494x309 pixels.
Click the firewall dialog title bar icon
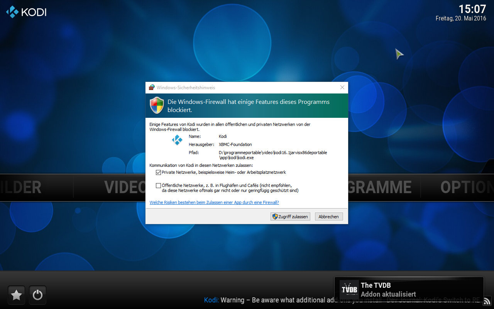[x=152, y=87]
